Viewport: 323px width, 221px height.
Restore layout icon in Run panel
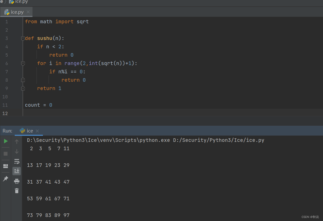(x=6, y=166)
